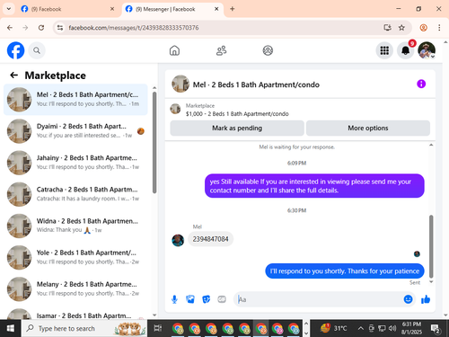
Task: Bookmark this page with star icon
Action: click(x=401, y=28)
